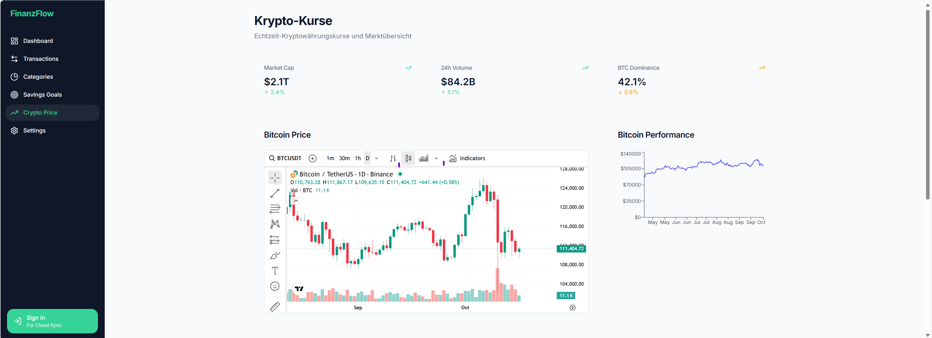Click the compare symbol plus icon
This screenshot has height=338, width=932.
(x=313, y=159)
